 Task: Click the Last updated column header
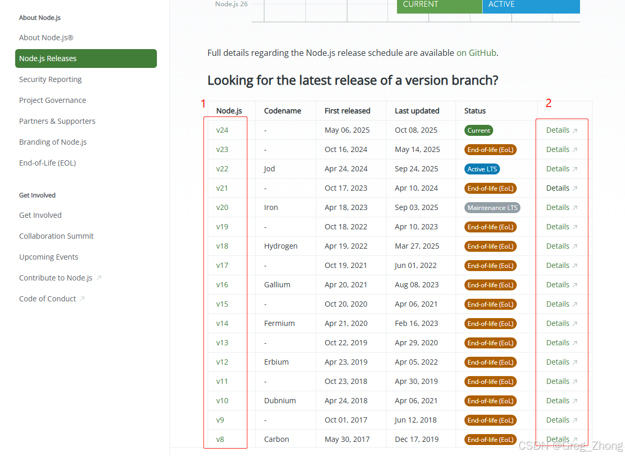tap(417, 111)
